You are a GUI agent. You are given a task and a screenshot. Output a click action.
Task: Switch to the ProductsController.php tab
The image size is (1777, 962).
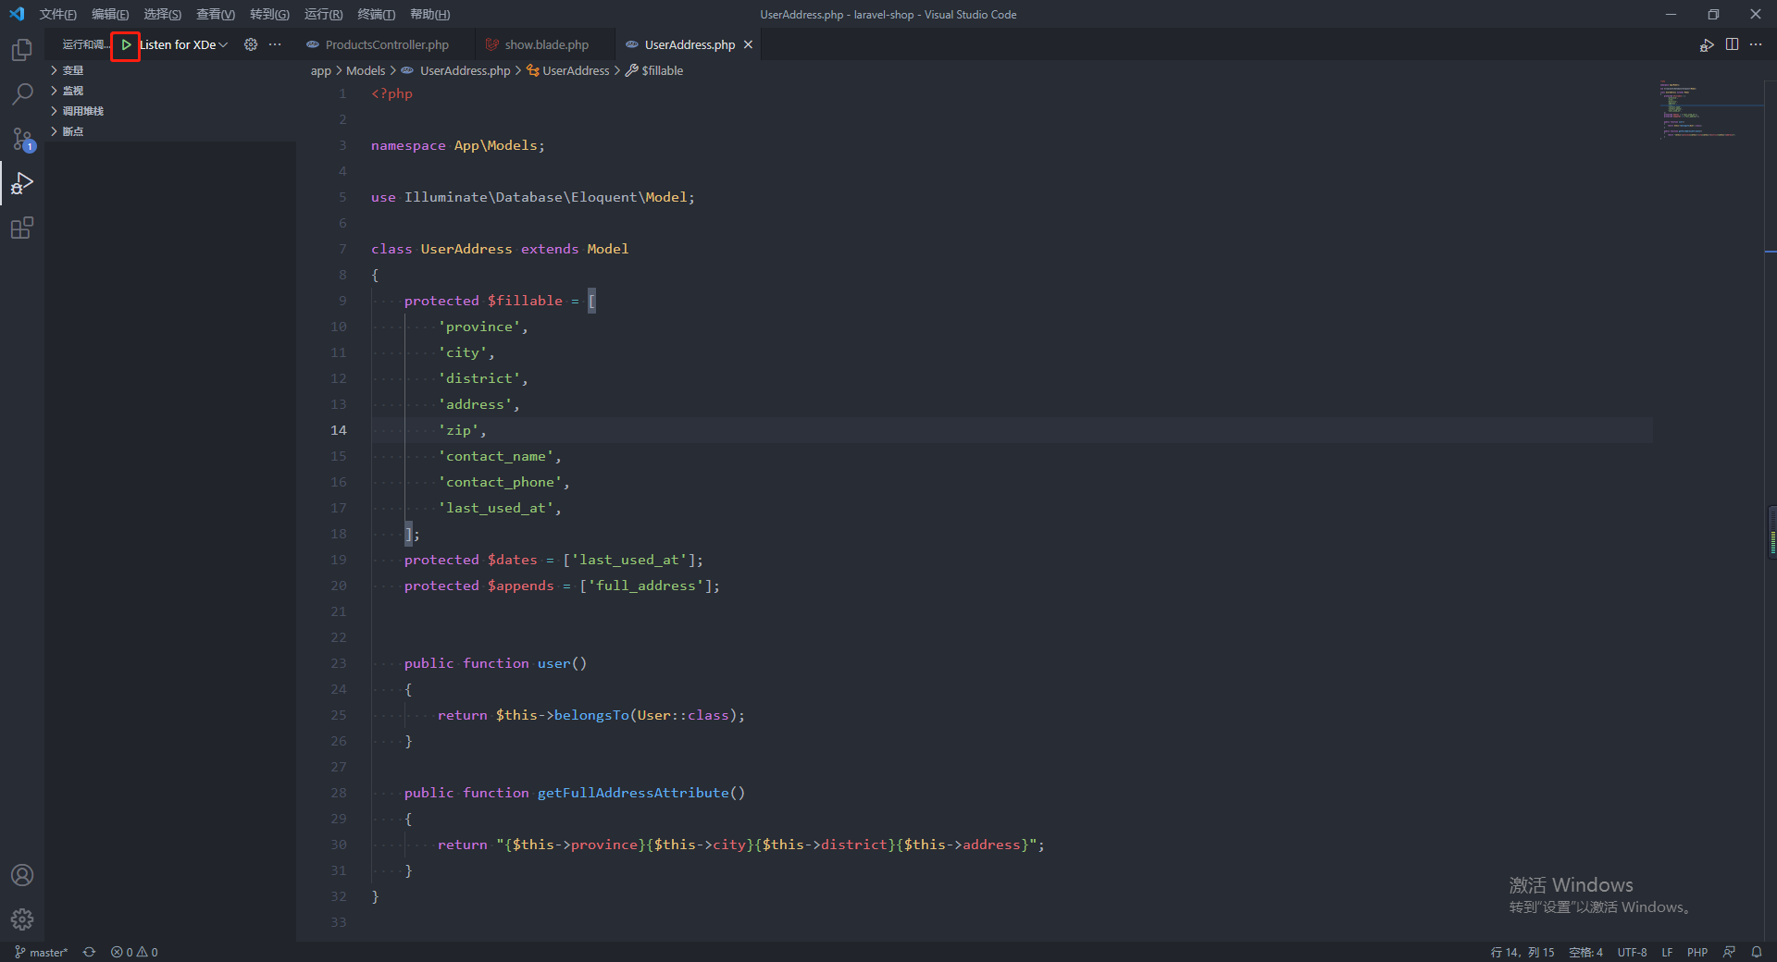[386, 44]
